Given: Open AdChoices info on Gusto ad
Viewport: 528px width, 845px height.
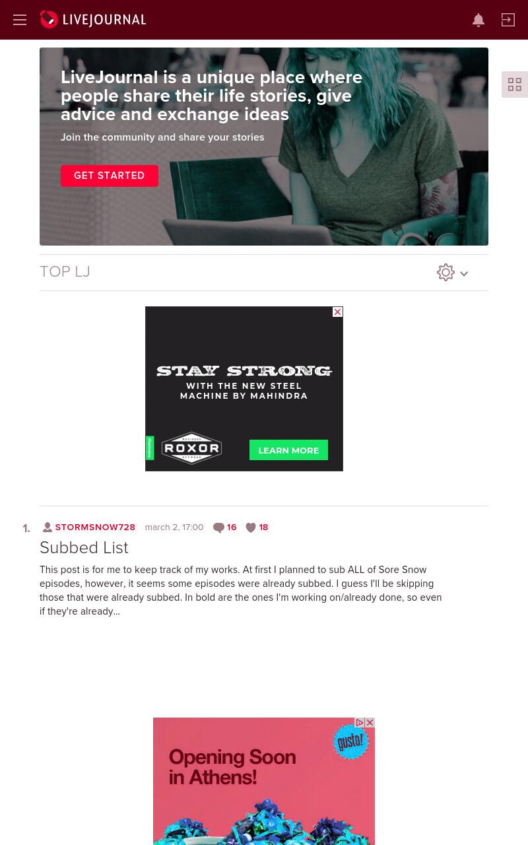Looking at the screenshot, I should pyautogui.click(x=360, y=723).
